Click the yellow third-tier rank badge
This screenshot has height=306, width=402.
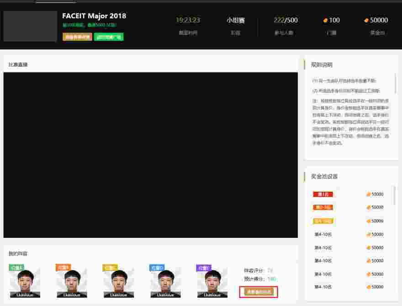(323, 221)
